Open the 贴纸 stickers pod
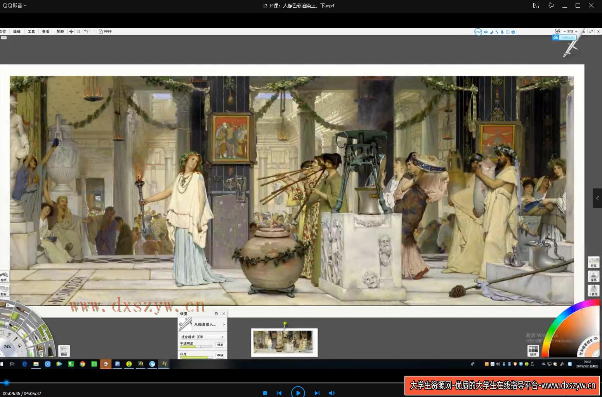This screenshot has width=602, height=397. 4,276
